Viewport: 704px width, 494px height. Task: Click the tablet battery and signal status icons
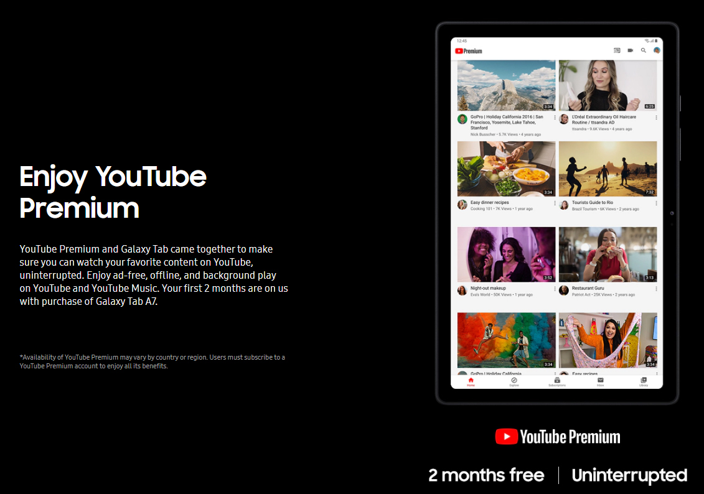(x=651, y=41)
